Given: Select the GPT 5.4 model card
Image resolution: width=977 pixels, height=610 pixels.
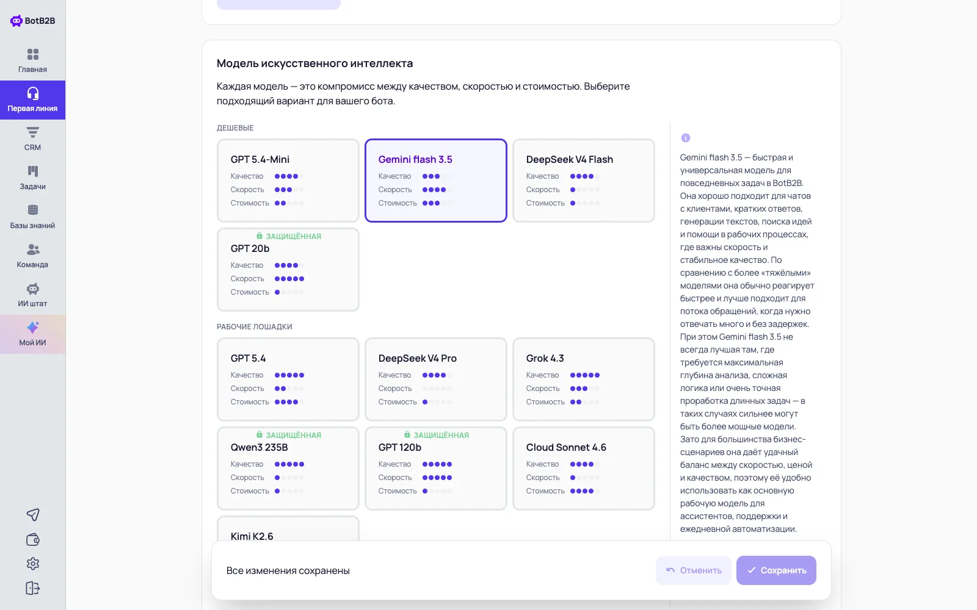Looking at the screenshot, I should 288,379.
